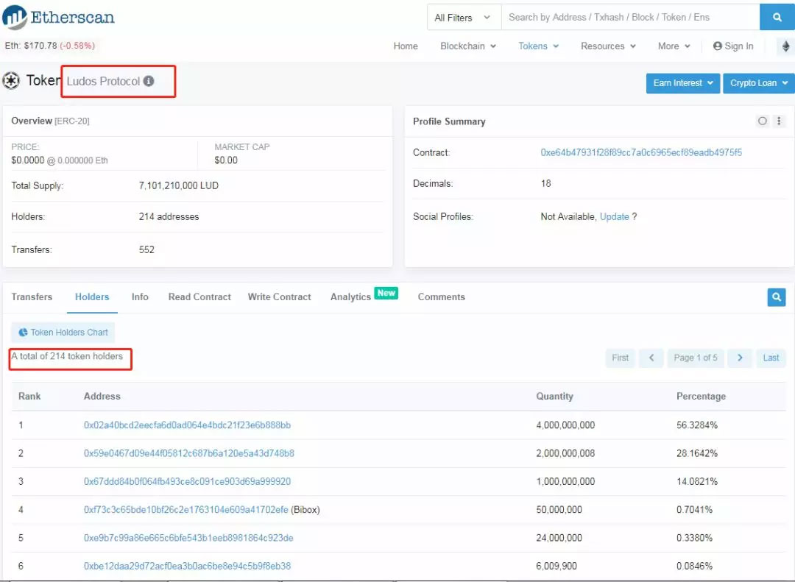The height and width of the screenshot is (582, 795).
Task: Click the Token Holders Chart button
Action: click(x=63, y=333)
